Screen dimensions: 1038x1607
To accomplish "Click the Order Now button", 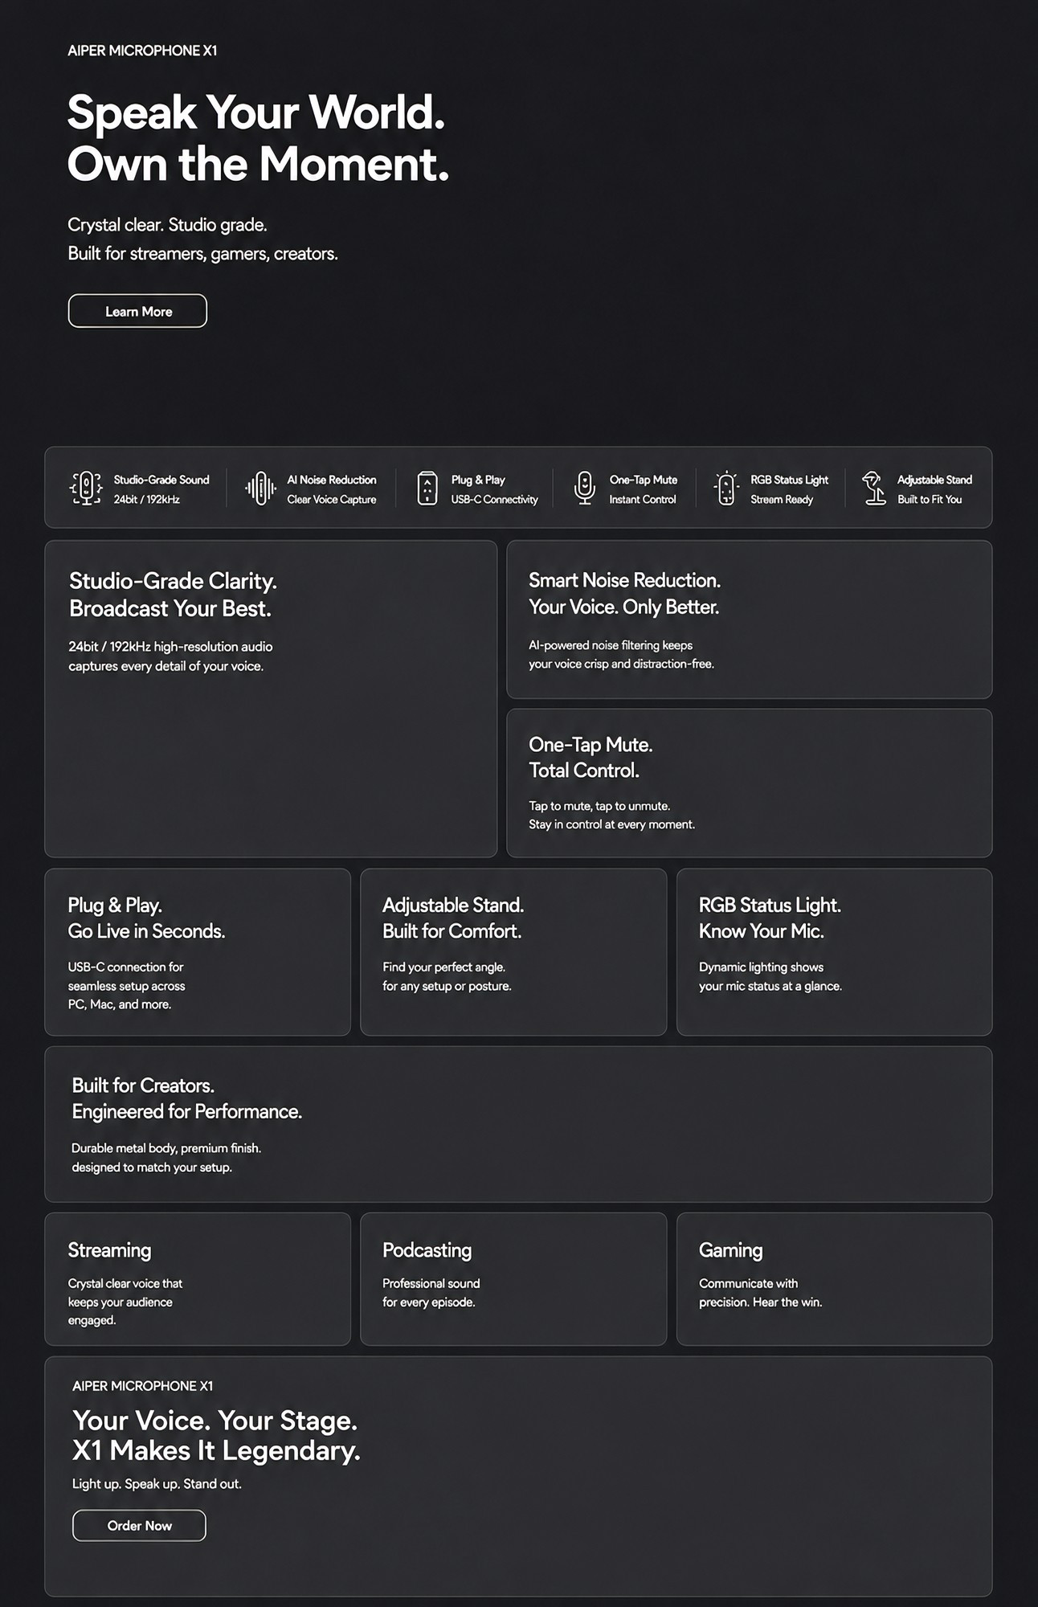I will [x=139, y=1526].
